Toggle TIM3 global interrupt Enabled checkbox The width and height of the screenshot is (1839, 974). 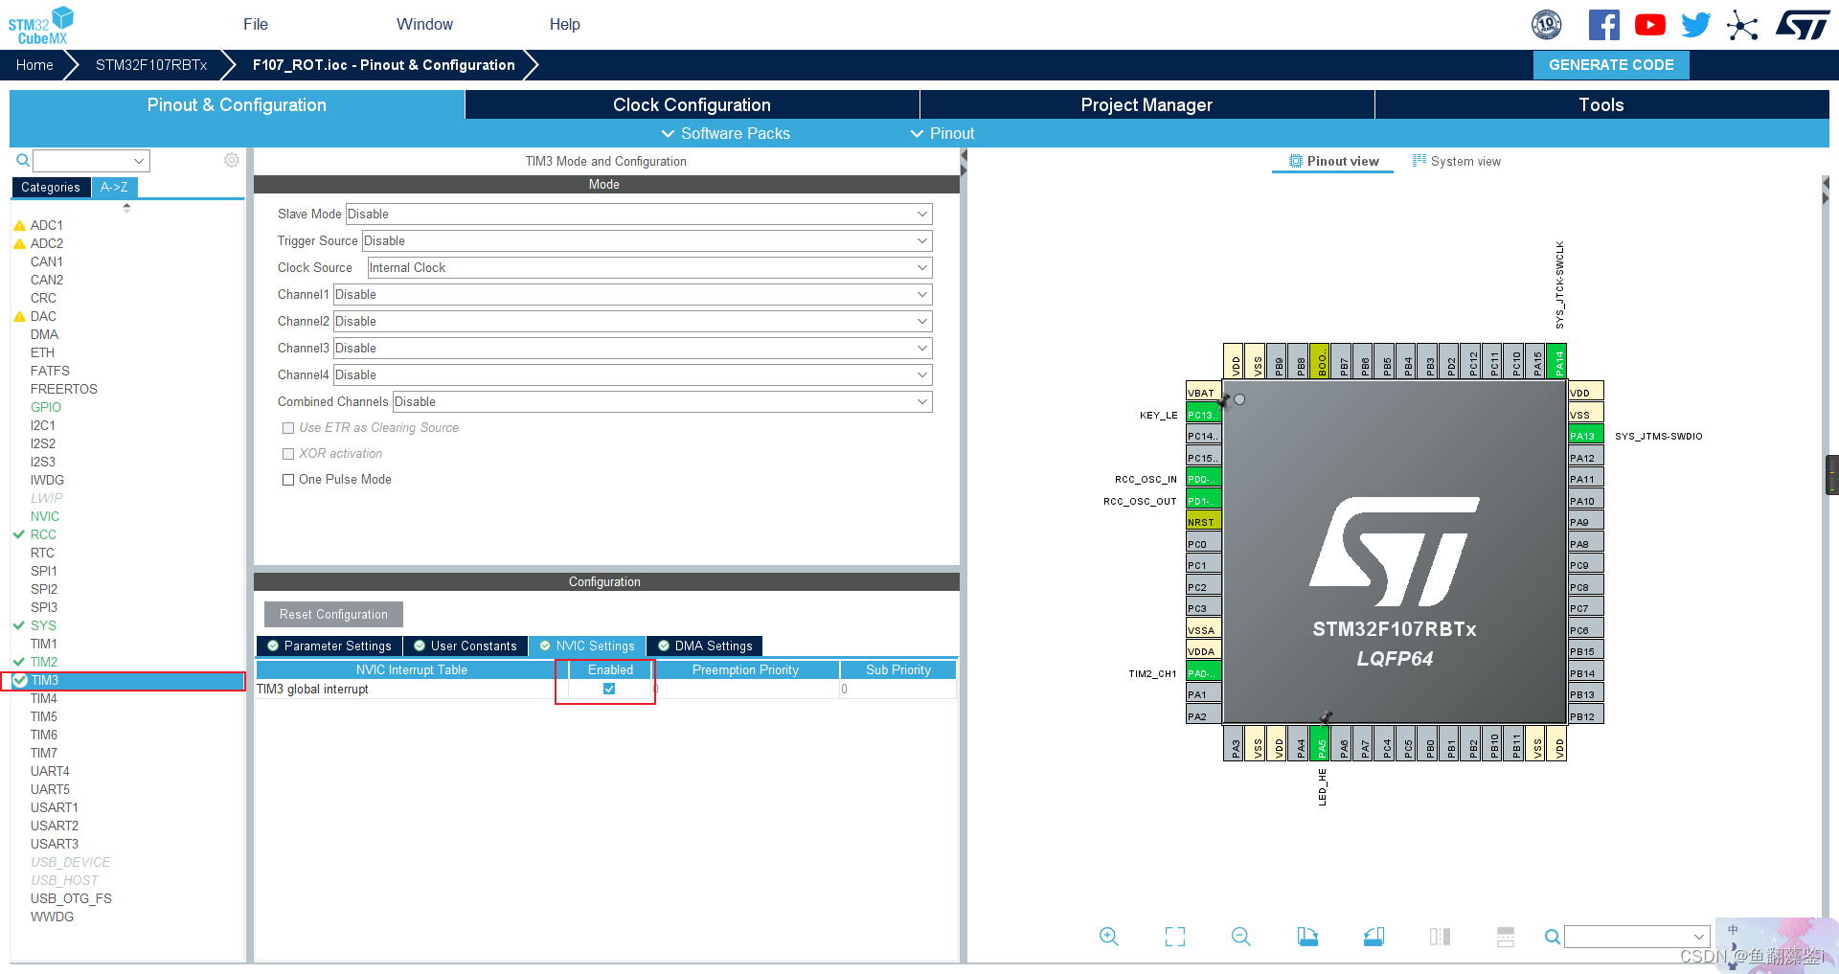click(x=609, y=689)
